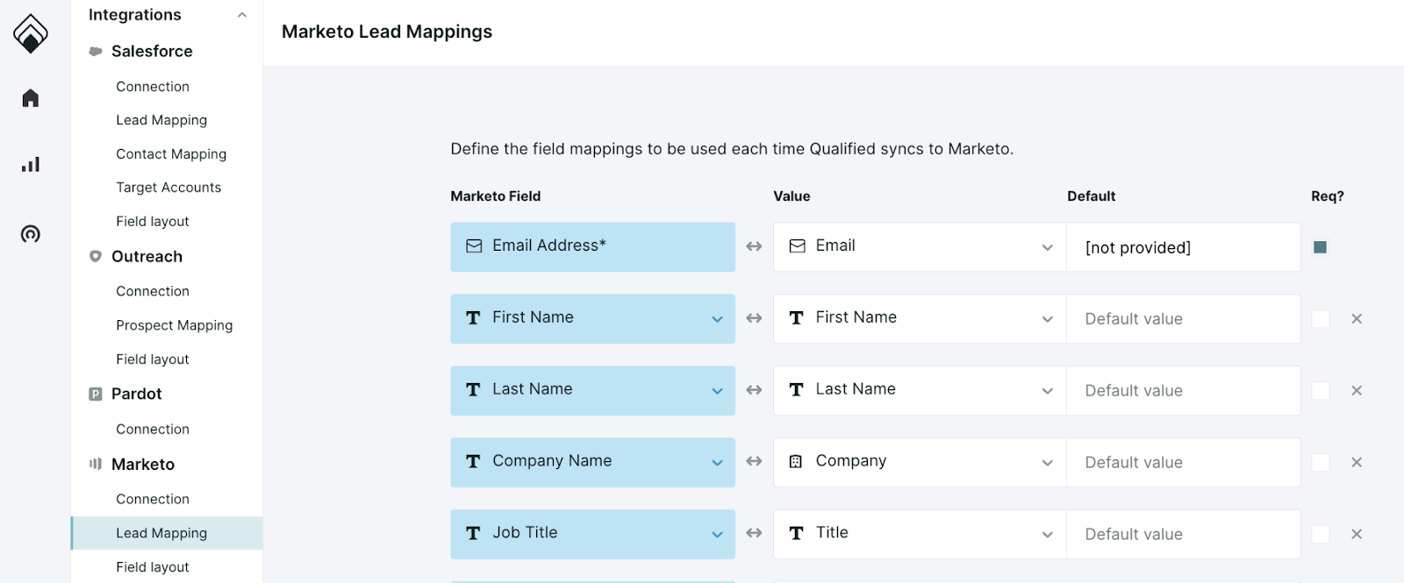The width and height of the screenshot is (1404, 583).
Task: Click the arrows icon in Company Name row
Action: pyautogui.click(x=754, y=462)
